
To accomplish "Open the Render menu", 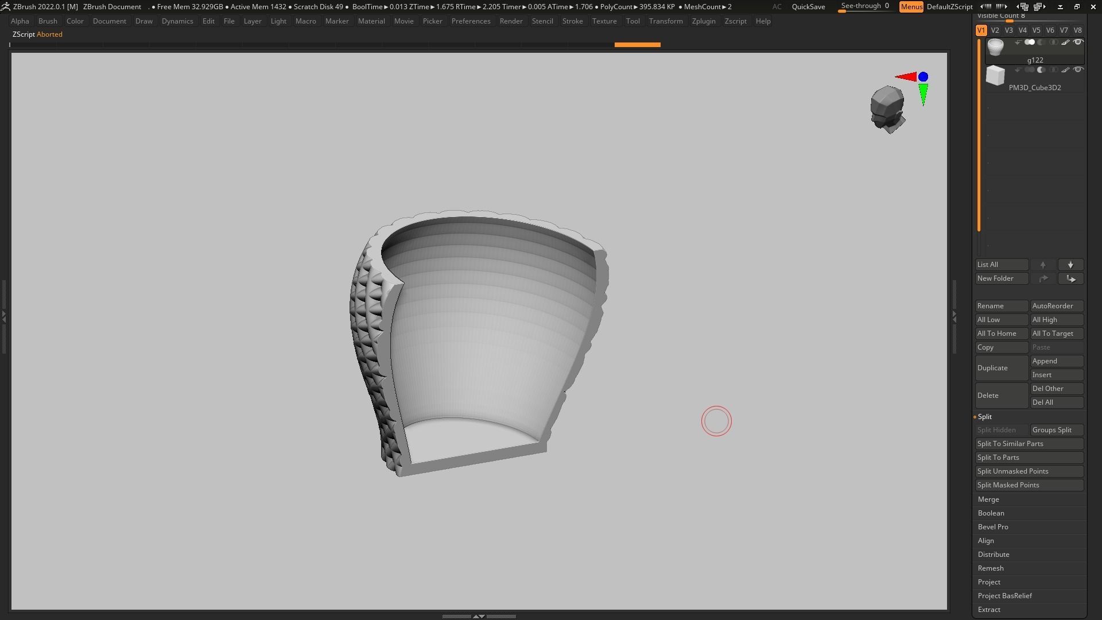I will coord(511,21).
